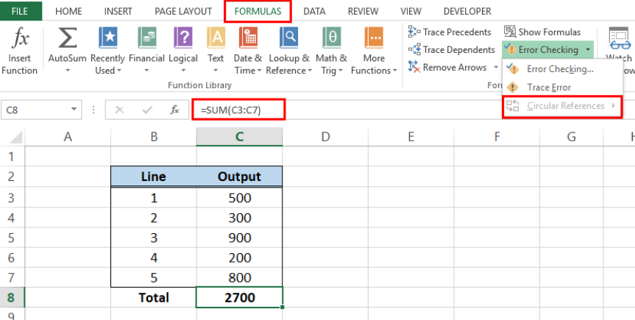Select the FORMULAS tab
This screenshot has width=635, height=320.
pyautogui.click(x=258, y=11)
